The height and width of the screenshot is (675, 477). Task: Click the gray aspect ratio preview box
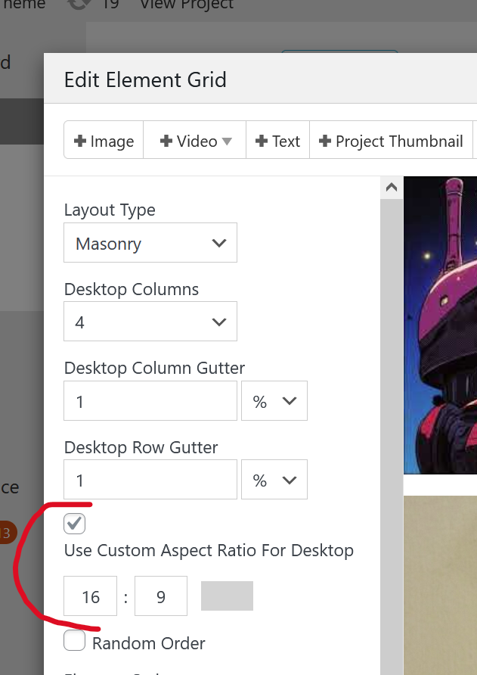pyautogui.click(x=227, y=596)
